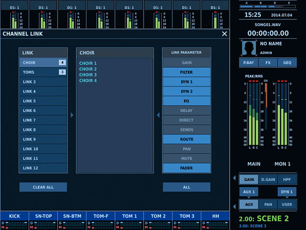Select the SN-TOP channel strip
306x230 pixels.
(x=43, y=216)
